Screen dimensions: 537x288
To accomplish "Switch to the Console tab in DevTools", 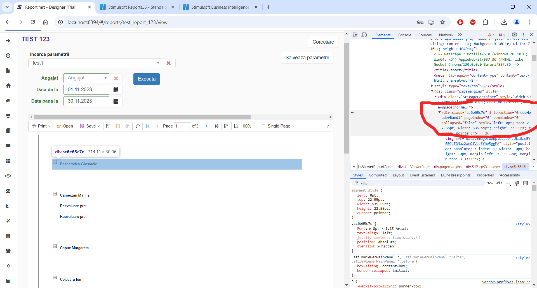I will (404, 35).
